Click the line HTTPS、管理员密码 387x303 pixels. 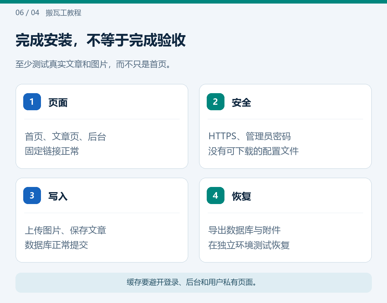click(x=250, y=136)
